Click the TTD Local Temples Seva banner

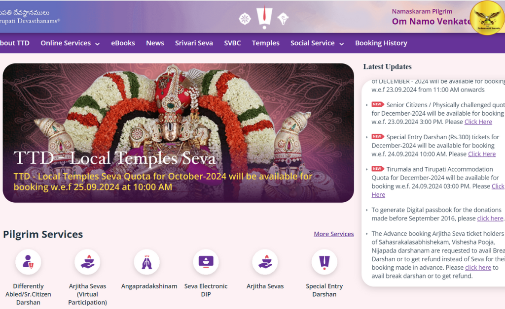pos(178,133)
